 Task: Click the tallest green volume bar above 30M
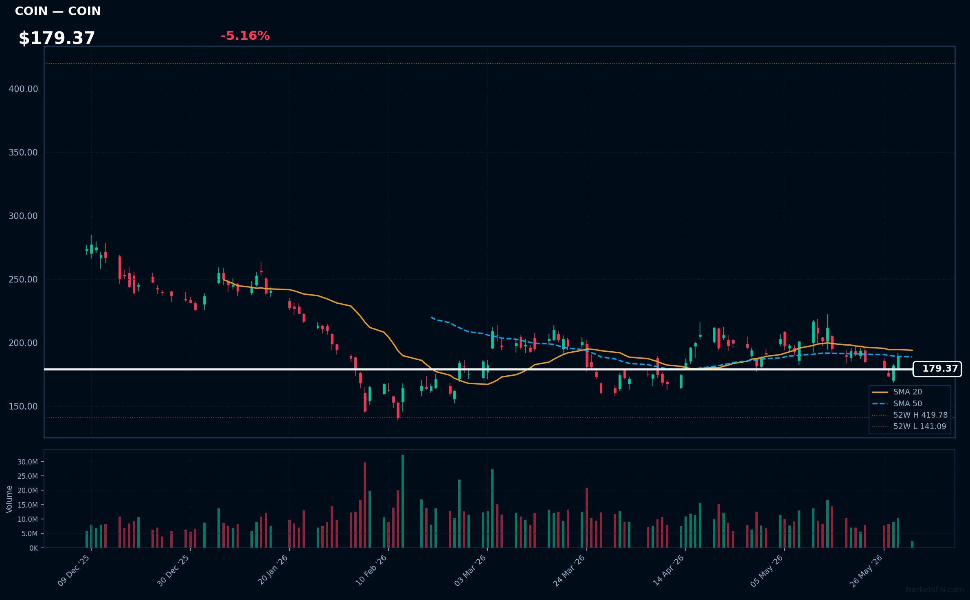click(x=403, y=501)
